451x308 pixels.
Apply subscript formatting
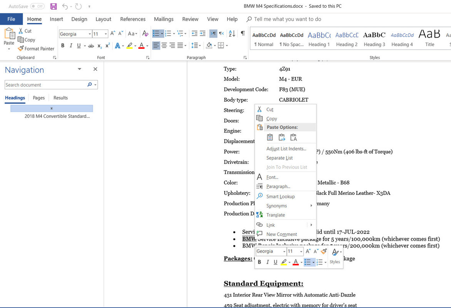tap(99, 46)
